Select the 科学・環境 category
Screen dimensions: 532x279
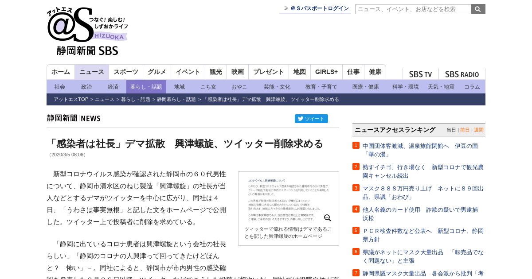coord(406,87)
